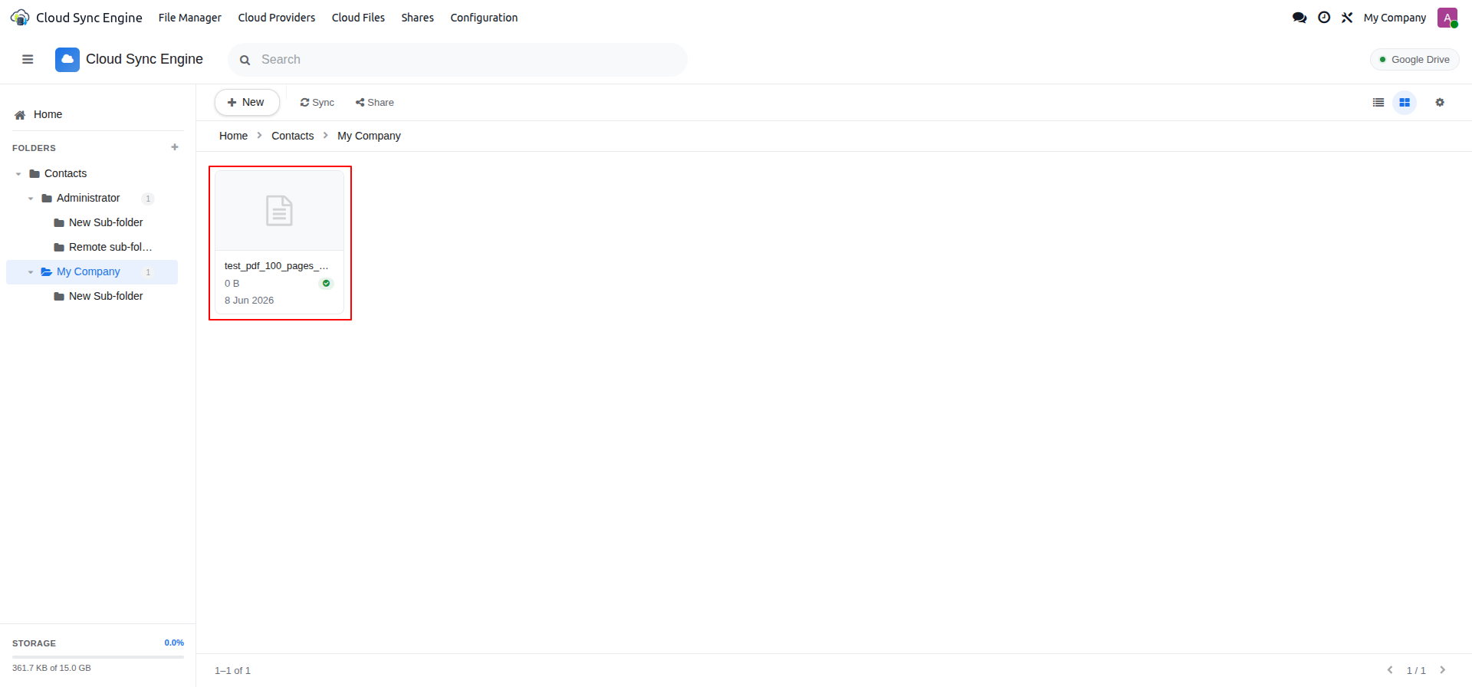Screen dimensions: 1472x687
Task: Click My Company in the breadcrumb
Action: pos(369,136)
